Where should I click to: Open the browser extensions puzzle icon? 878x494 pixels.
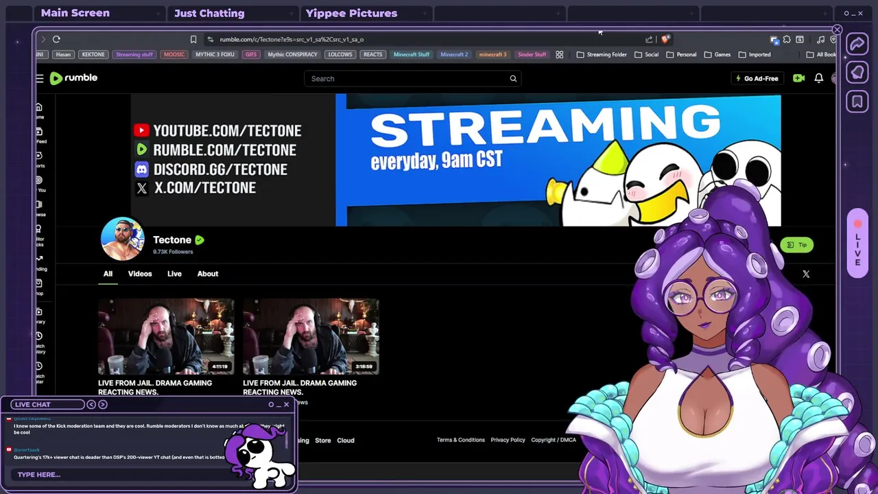pos(787,39)
